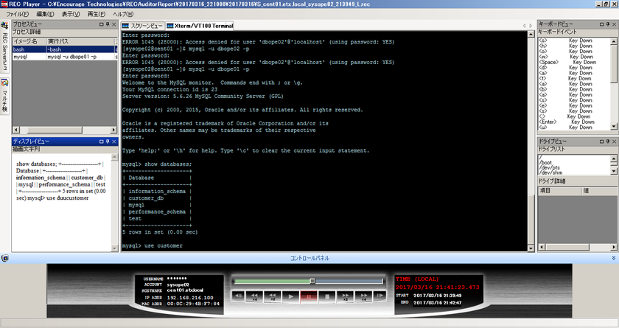Click the red Pause button
619x328 pixels.
309,297
